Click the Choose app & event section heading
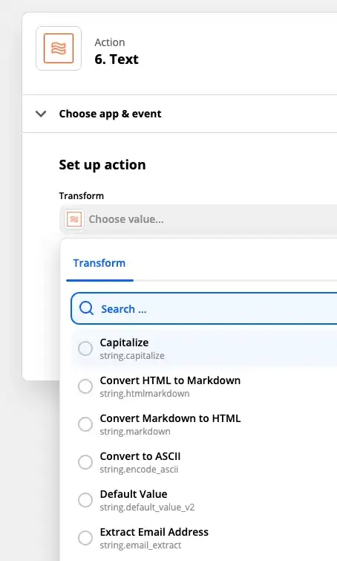Viewport: 337px width, 561px height. point(110,114)
